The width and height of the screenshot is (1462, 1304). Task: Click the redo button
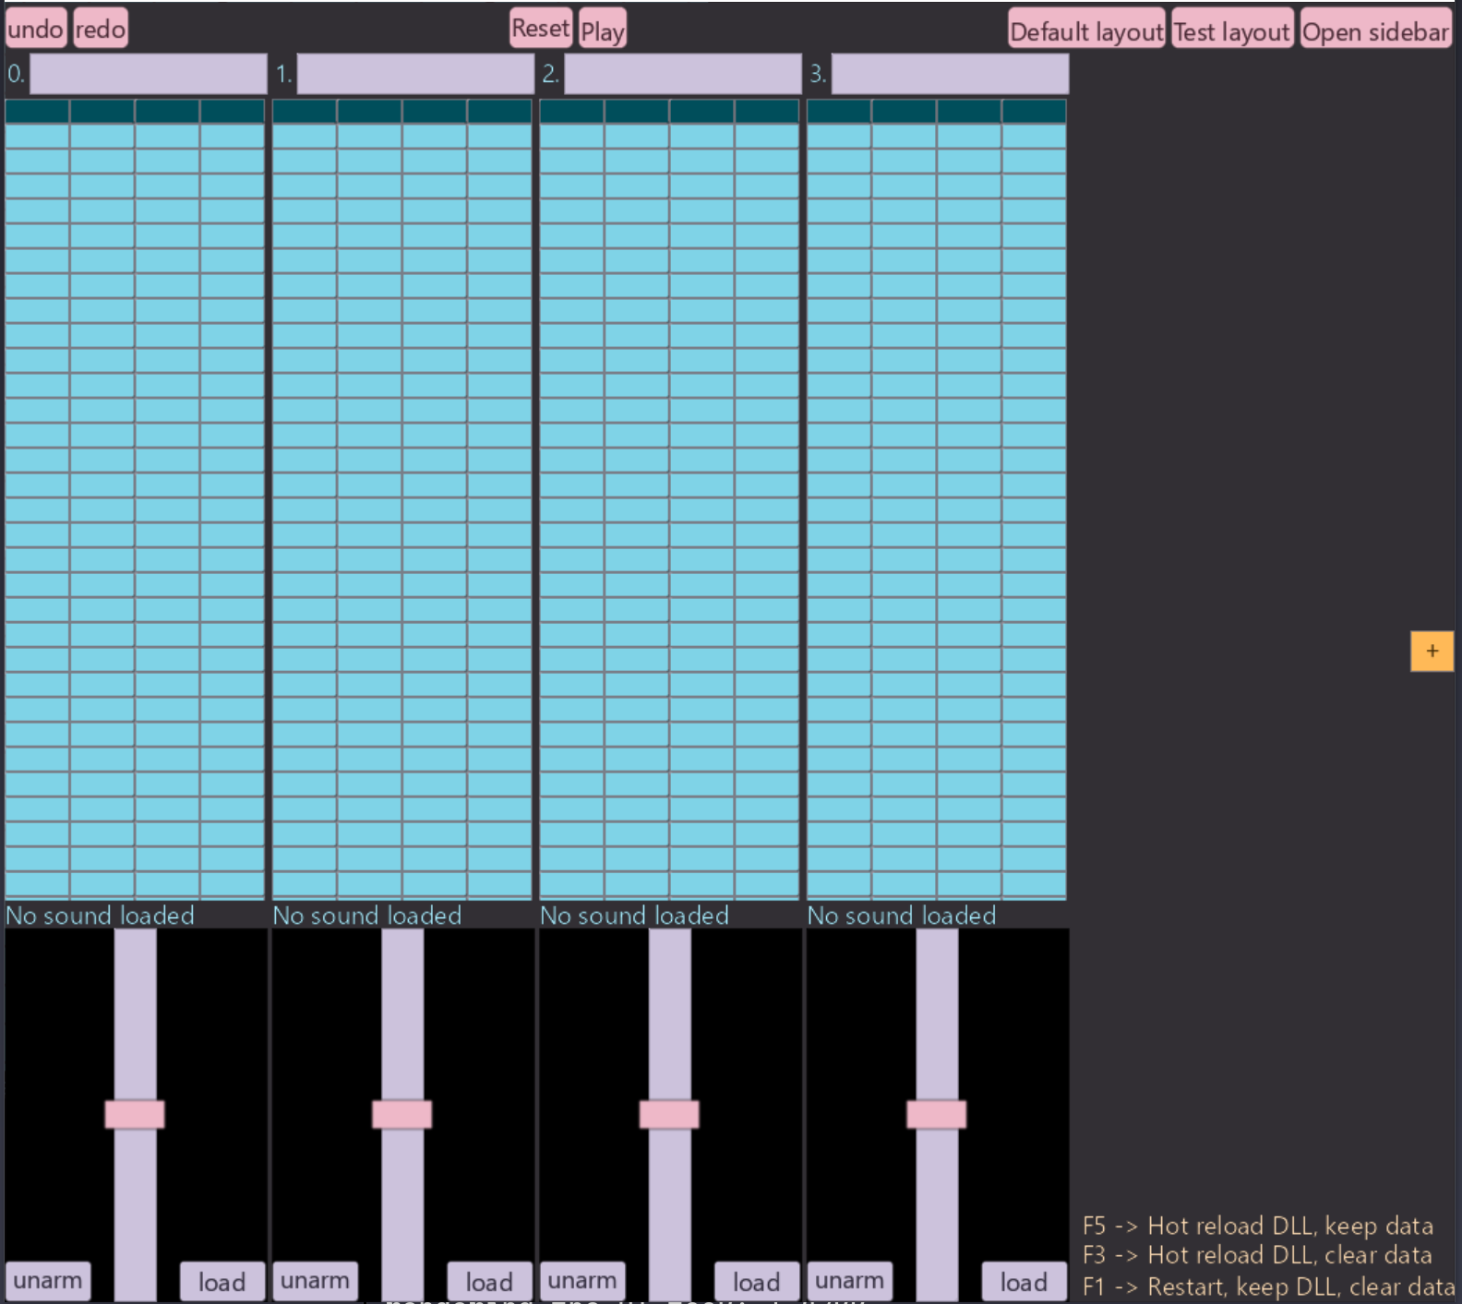(100, 30)
